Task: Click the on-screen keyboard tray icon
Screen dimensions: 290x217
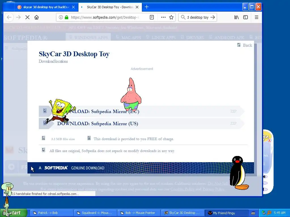Action: coord(253,213)
